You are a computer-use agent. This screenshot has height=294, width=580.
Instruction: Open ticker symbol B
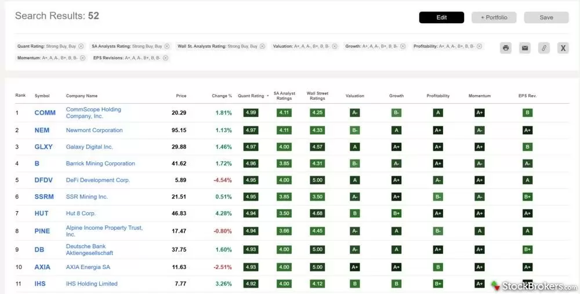pos(37,164)
